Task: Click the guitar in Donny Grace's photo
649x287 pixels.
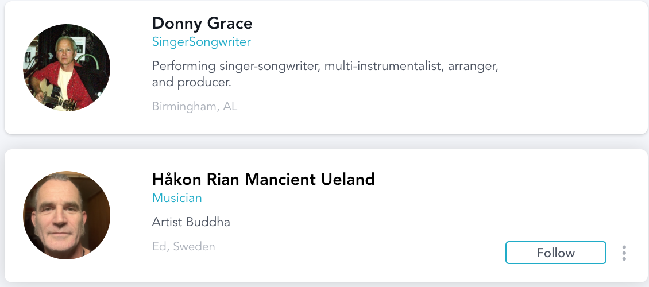Action: (x=56, y=96)
